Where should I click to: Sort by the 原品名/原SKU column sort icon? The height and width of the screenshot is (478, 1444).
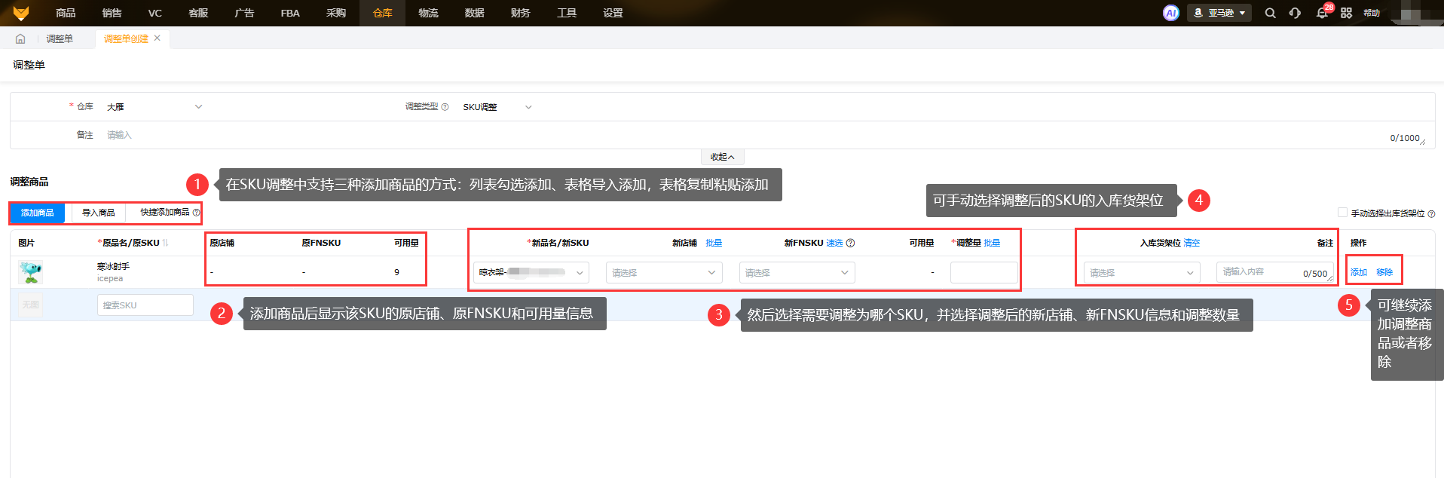pos(165,243)
